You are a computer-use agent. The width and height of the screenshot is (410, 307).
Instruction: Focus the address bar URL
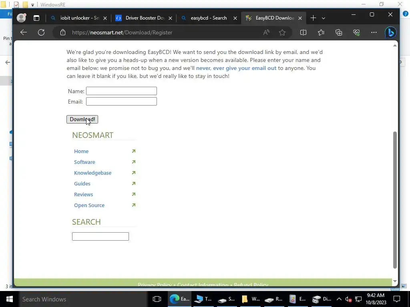[x=122, y=32]
